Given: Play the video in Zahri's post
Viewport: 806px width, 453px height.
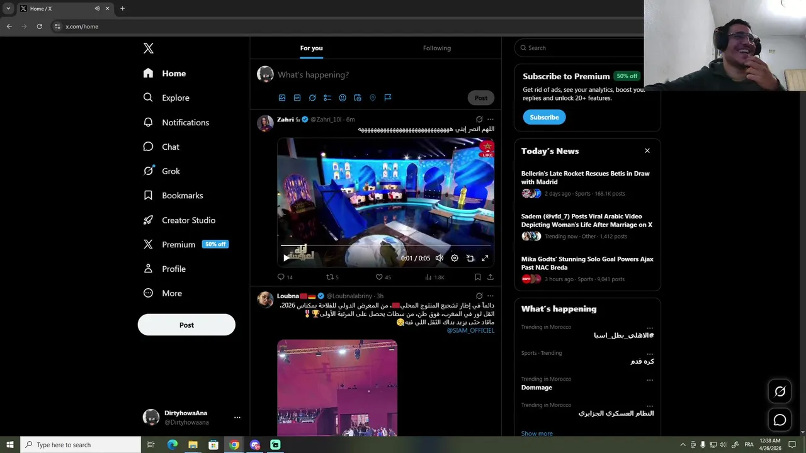Looking at the screenshot, I should [x=287, y=258].
